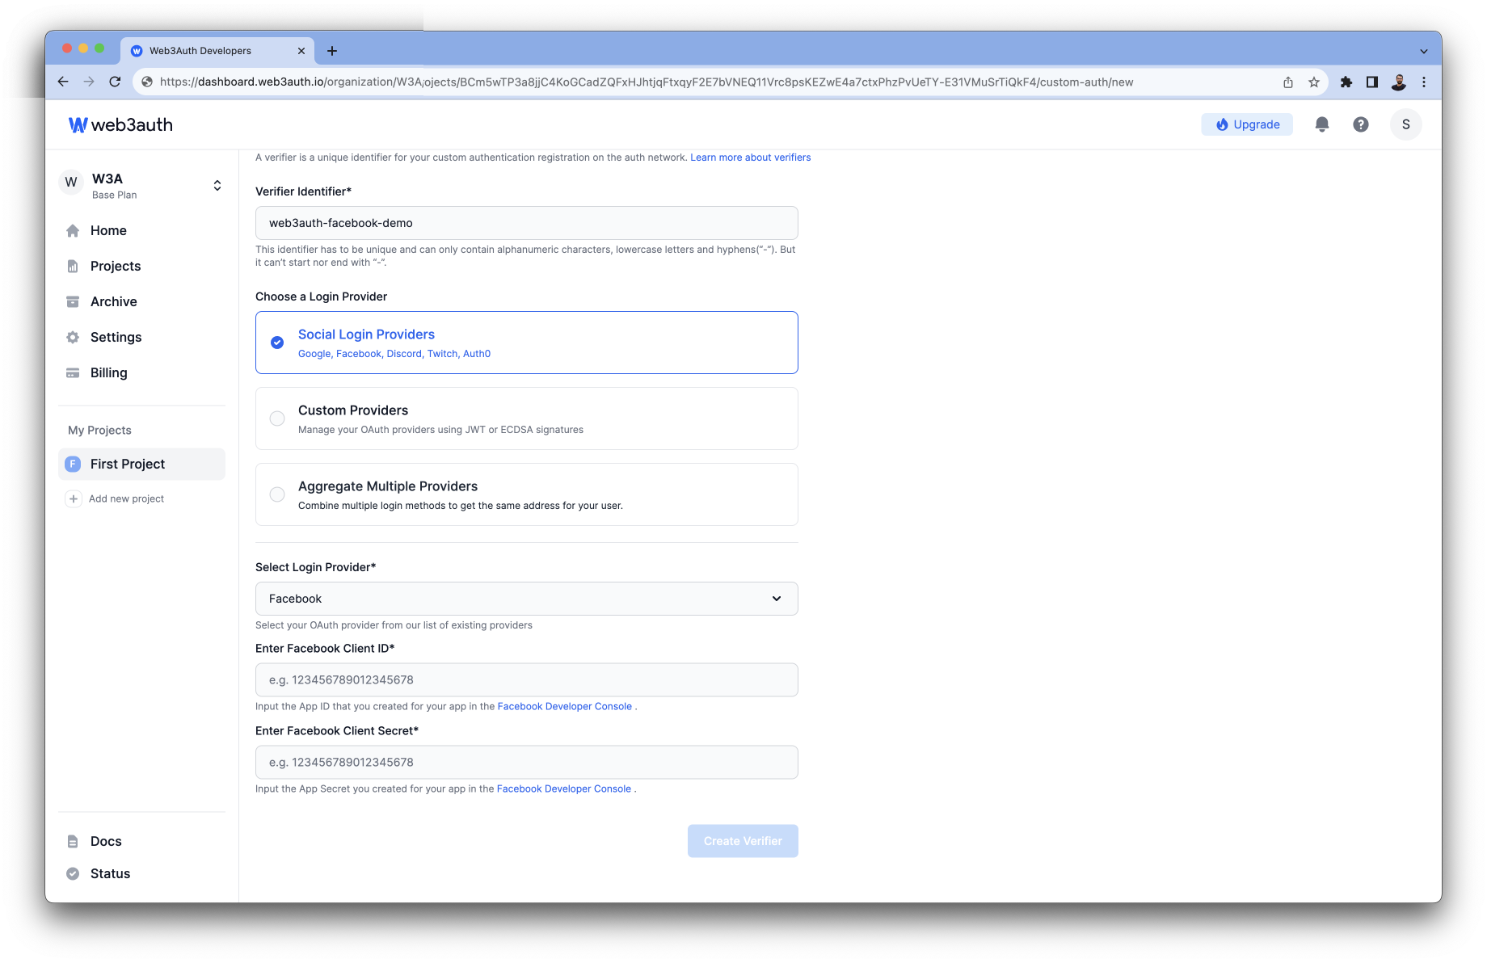Click the Archive box icon
The width and height of the screenshot is (1487, 963).
(73, 301)
